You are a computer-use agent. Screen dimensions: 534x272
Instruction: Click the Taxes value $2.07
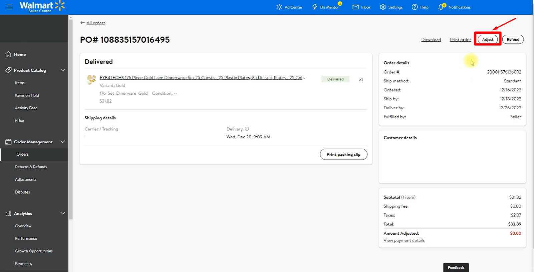tap(516, 215)
